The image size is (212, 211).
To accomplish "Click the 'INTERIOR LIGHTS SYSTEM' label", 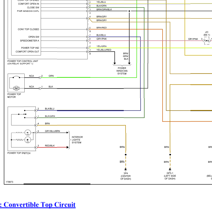I will [77, 140].
